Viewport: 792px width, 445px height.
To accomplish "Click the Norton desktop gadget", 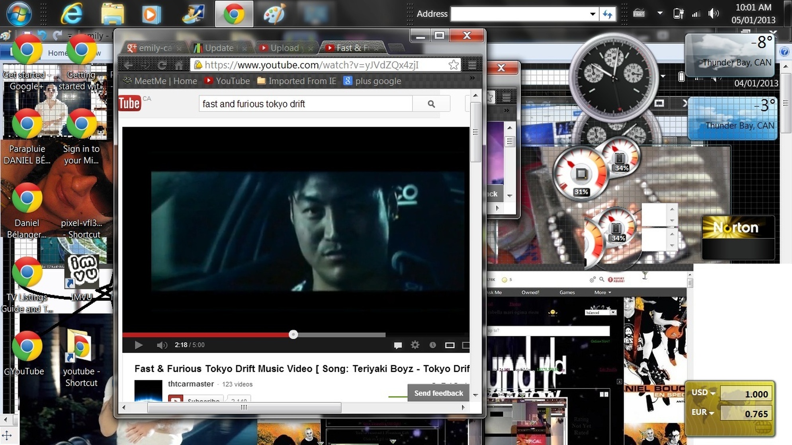I will pyautogui.click(x=738, y=238).
